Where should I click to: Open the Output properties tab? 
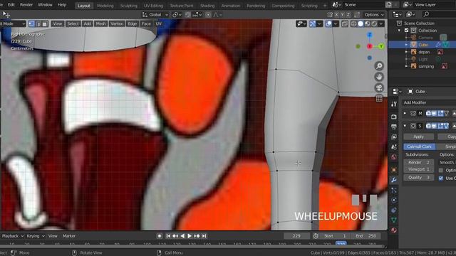[x=394, y=127]
